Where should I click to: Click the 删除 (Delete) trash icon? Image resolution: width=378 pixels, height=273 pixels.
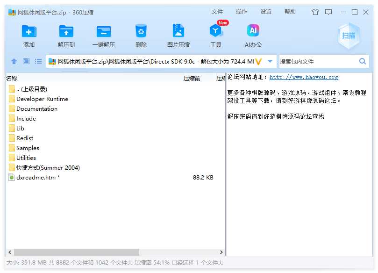coord(141,31)
